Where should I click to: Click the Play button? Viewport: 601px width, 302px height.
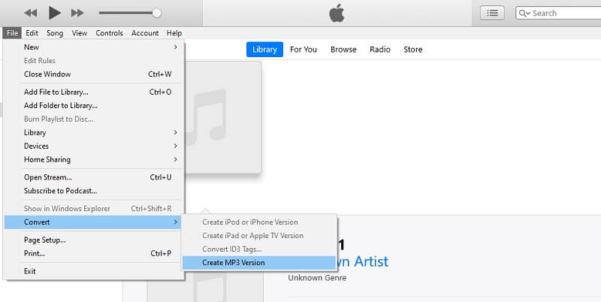pyautogui.click(x=54, y=13)
